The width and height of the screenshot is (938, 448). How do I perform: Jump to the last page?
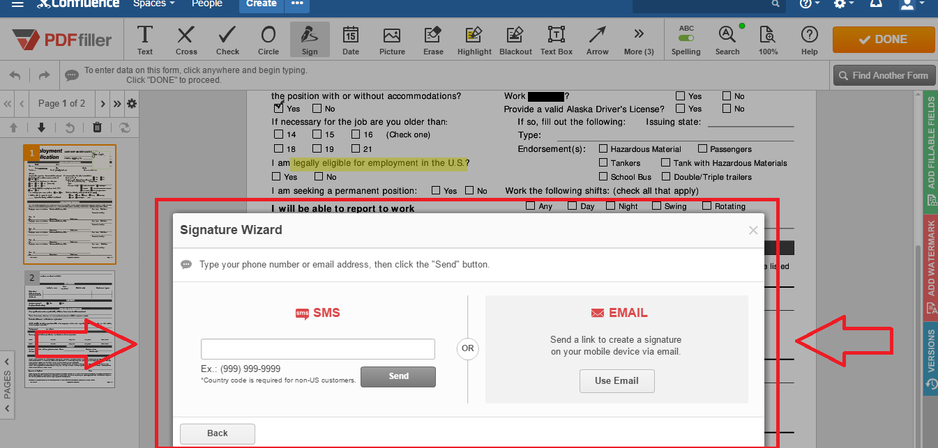(x=116, y=104)
